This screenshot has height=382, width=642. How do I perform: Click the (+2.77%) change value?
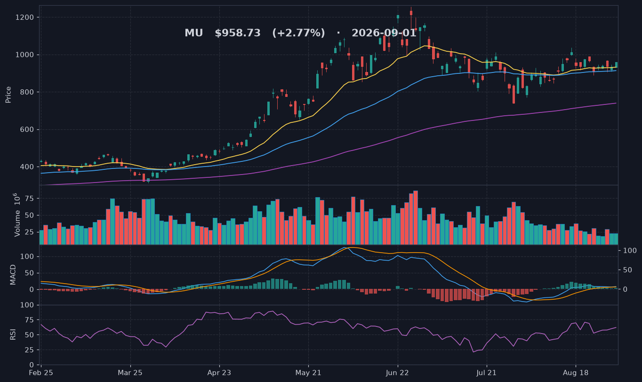click(298, 33)
